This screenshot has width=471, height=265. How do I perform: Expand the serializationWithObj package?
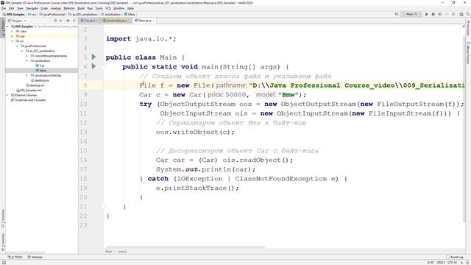[26, 75]
